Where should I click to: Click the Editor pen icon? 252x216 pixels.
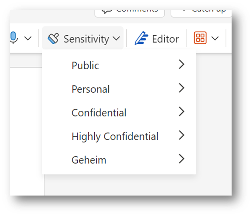(x=141, y=39)
